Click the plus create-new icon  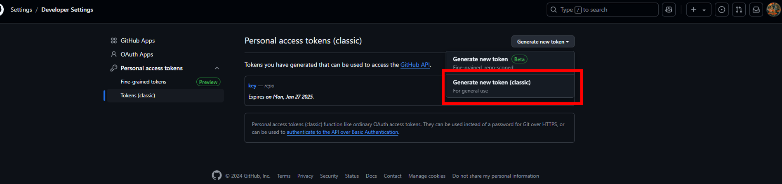694,9
